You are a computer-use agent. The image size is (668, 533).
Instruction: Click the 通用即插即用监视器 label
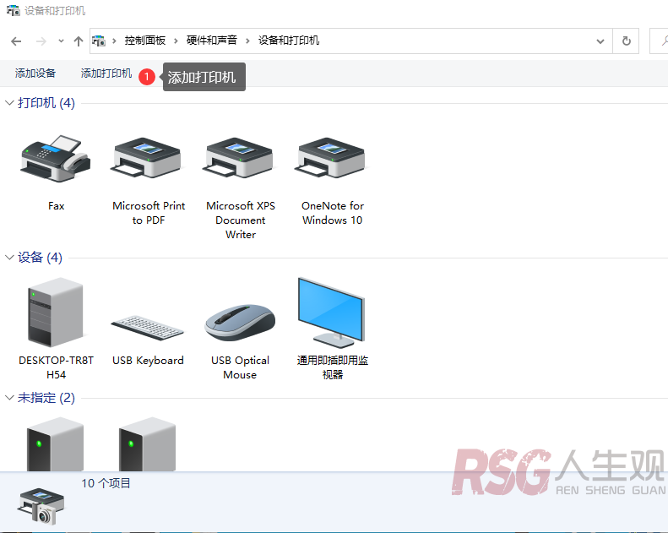[x=333, y=367]
